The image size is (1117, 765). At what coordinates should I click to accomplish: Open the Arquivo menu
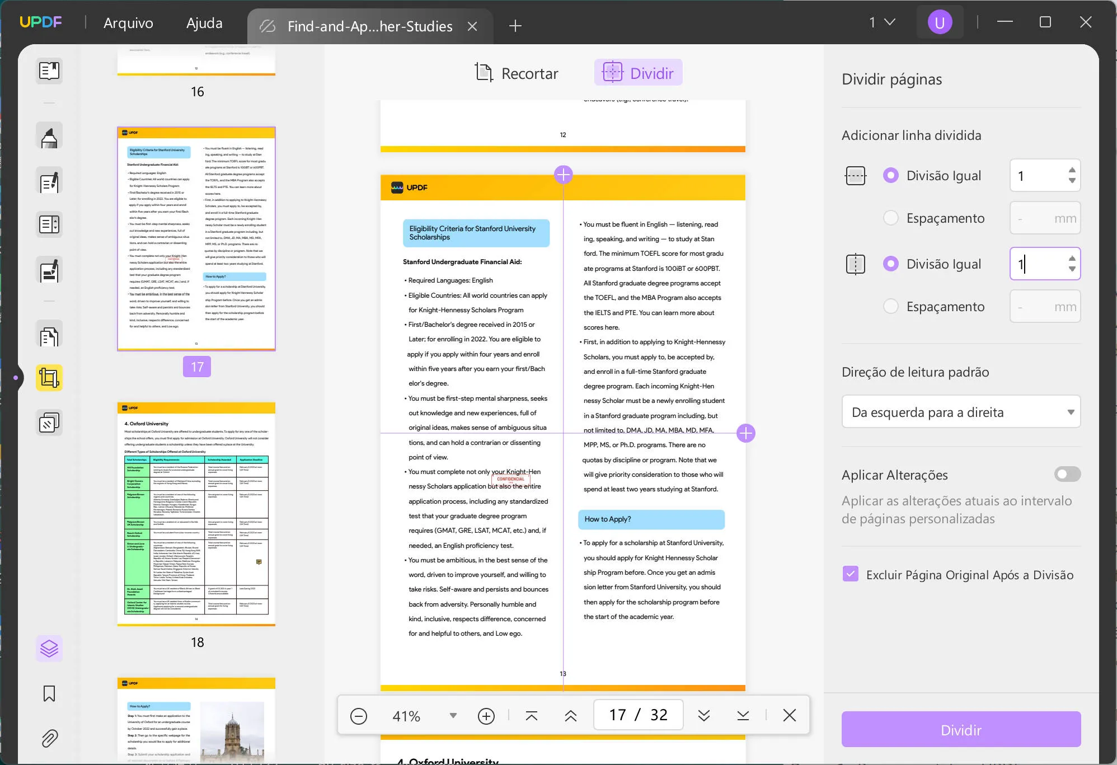(128, 23)
